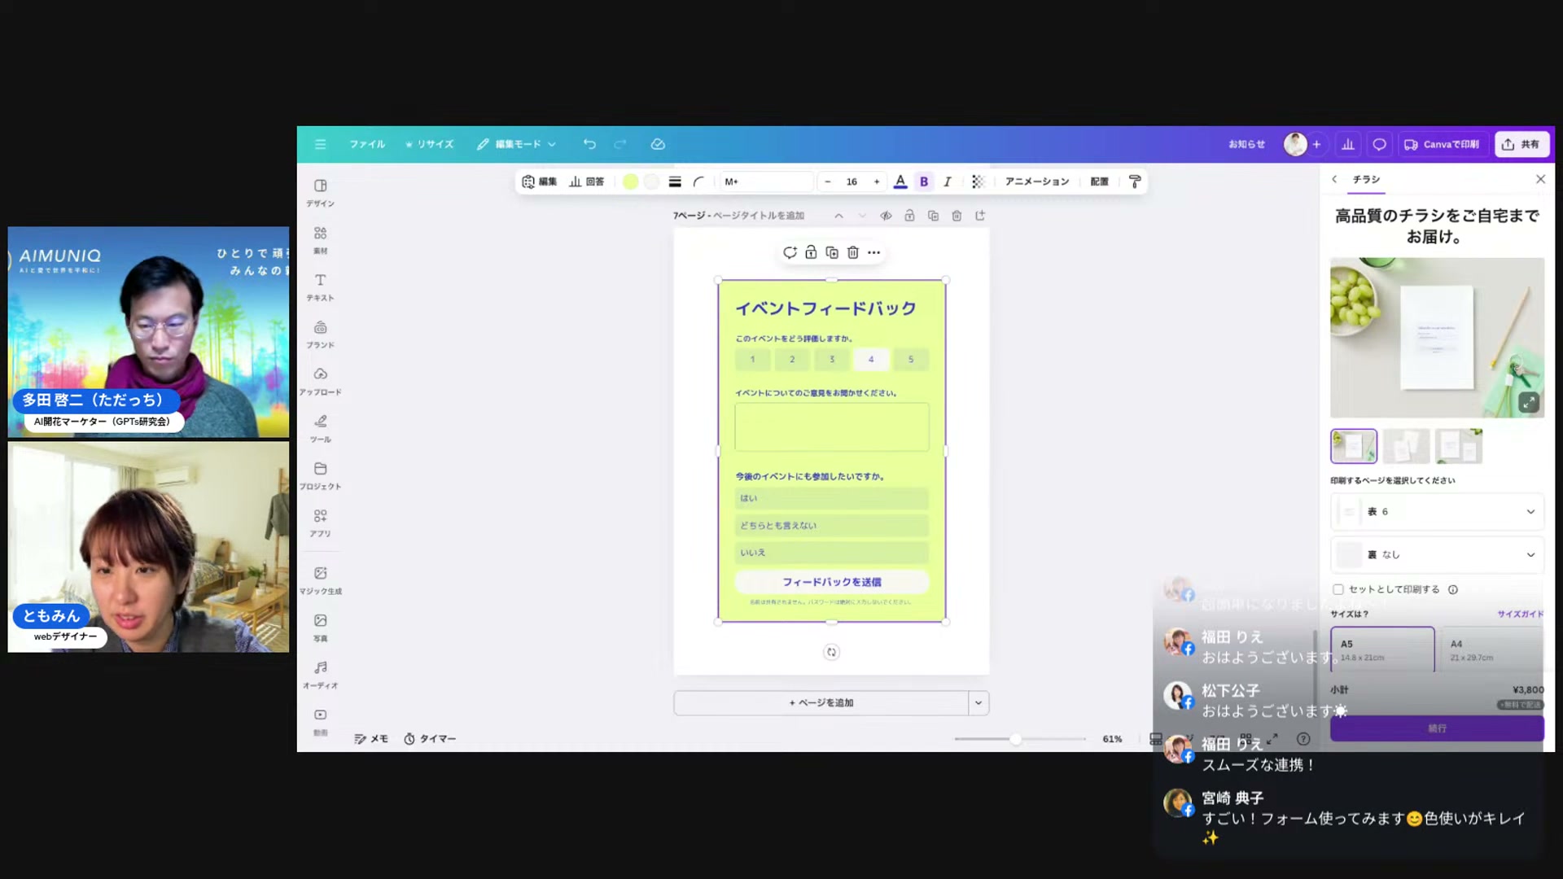Click the font size 16 field
The width and height of the screenshot is (1563, 879).
[852, 181]
